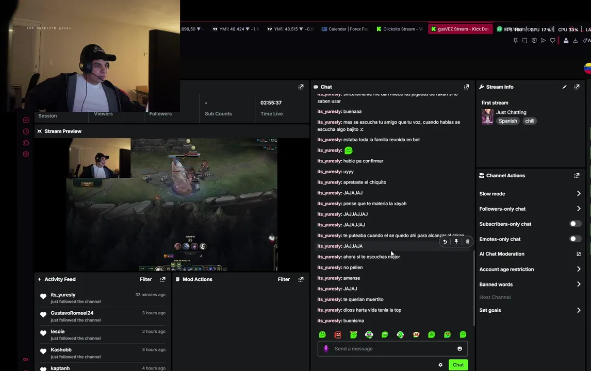Image resolution: width=591 pixels, height=371 pixels.
Task: Click the chat panel scrollbar
Action: click(x=474, y=288)
